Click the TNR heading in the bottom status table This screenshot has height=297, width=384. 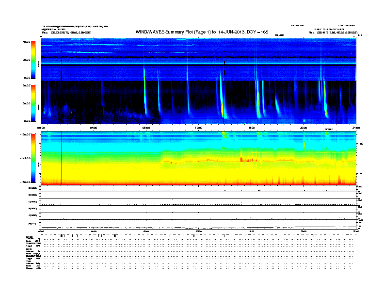point(28,261)
